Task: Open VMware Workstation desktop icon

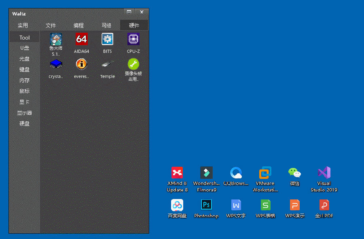Action: click(265, 173)
